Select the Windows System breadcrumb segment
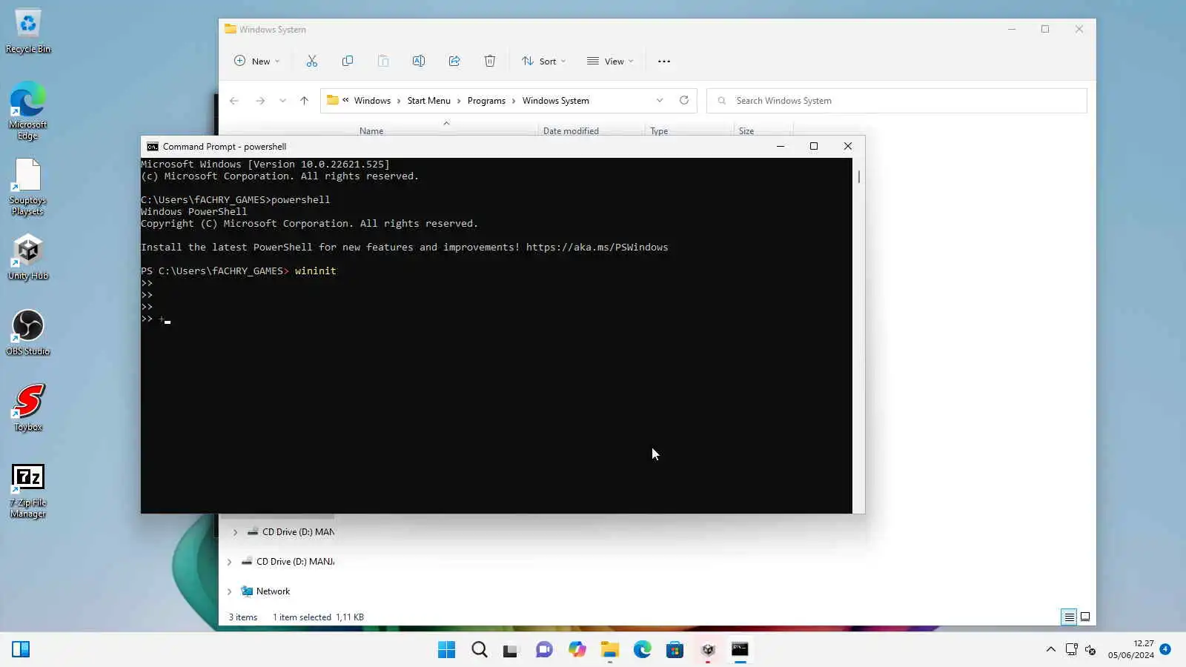The width and height of the screenshot is (1186, 667). (x=556, y=101)
